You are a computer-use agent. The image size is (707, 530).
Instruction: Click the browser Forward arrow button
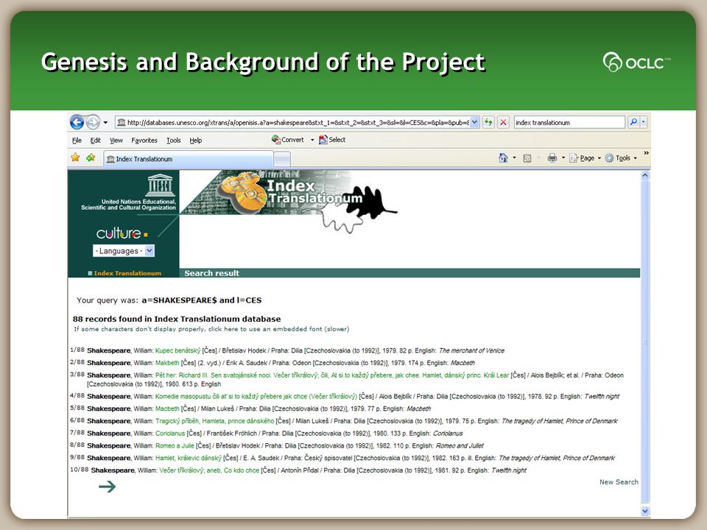pyautogui.click(x=93, y=122)
